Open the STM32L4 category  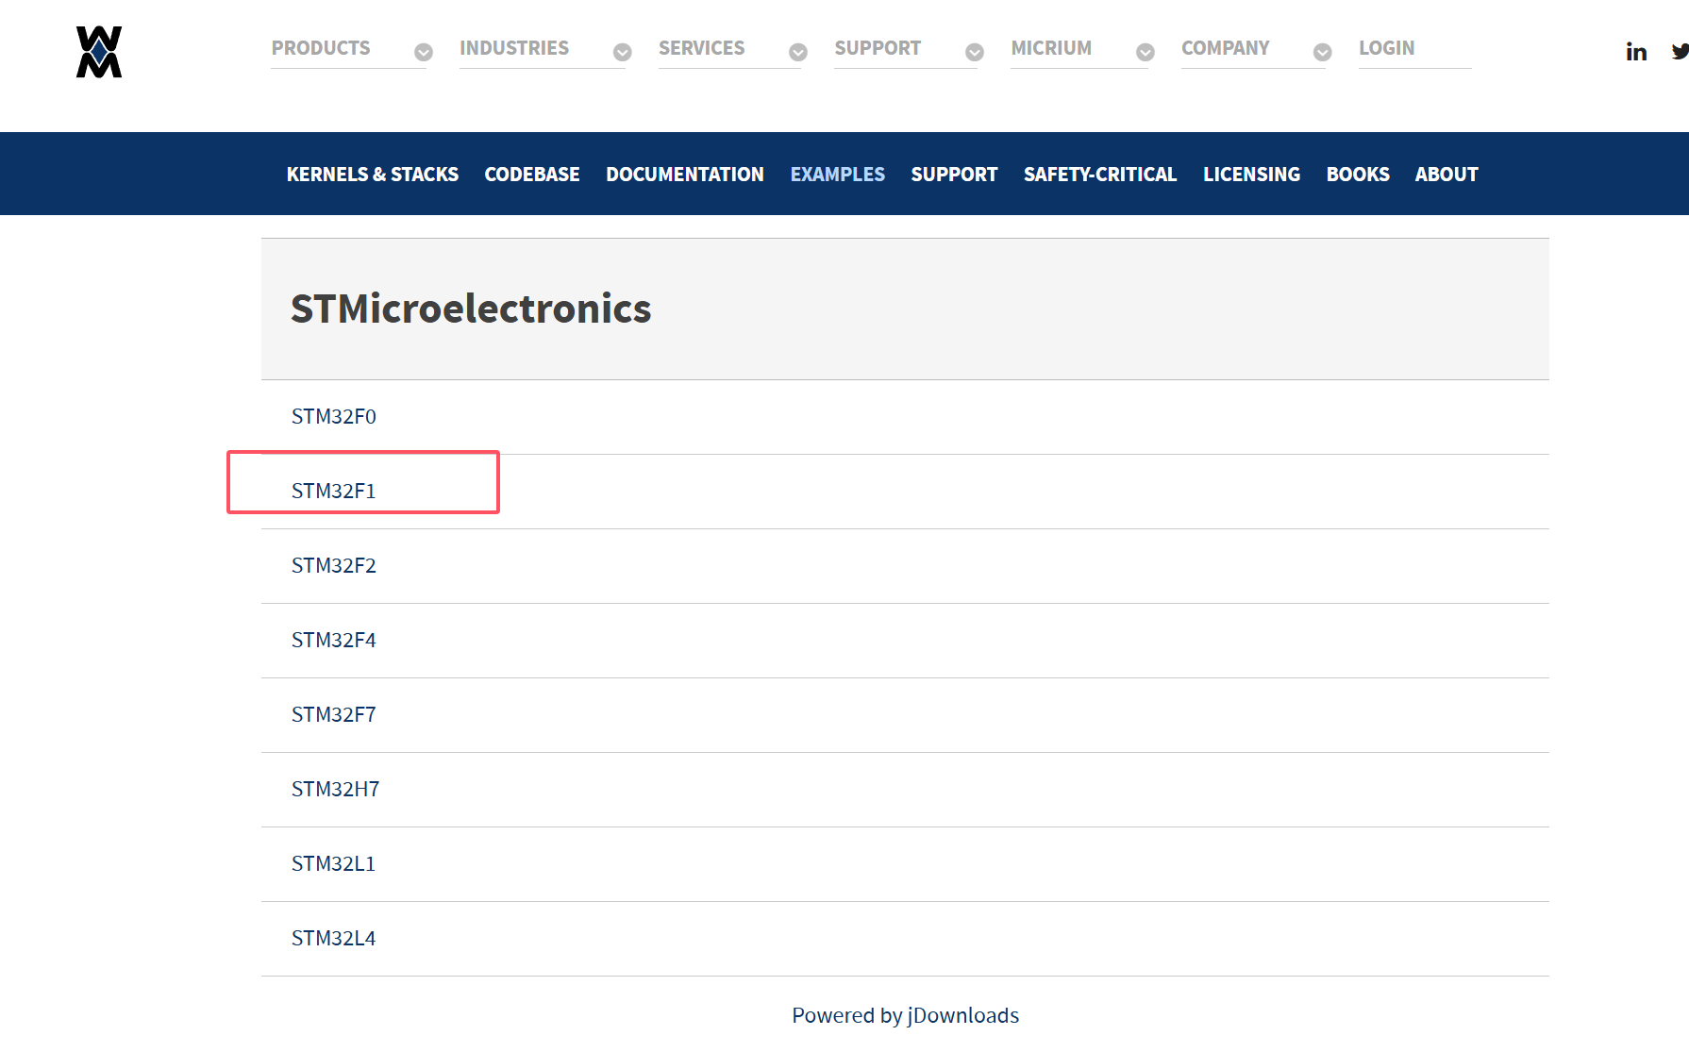(334, 938)
